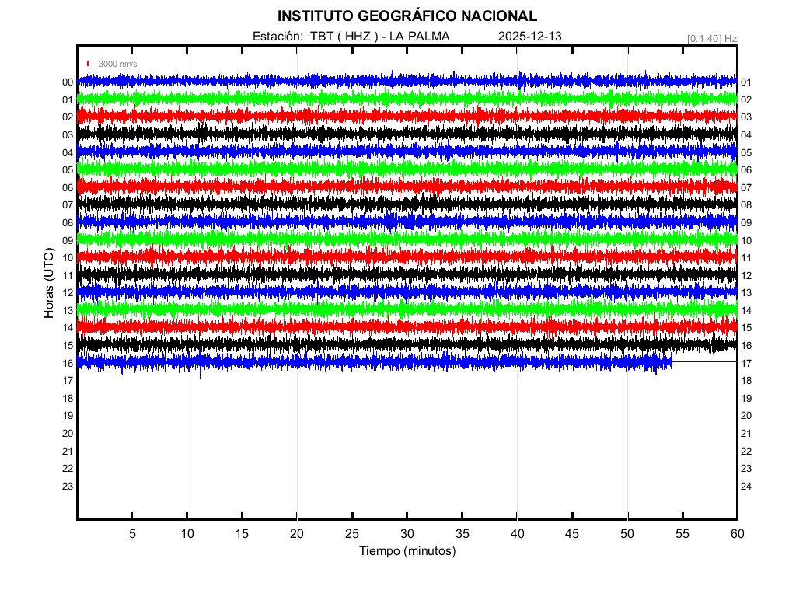Click the green trace at hour 01

coord(407,99)
